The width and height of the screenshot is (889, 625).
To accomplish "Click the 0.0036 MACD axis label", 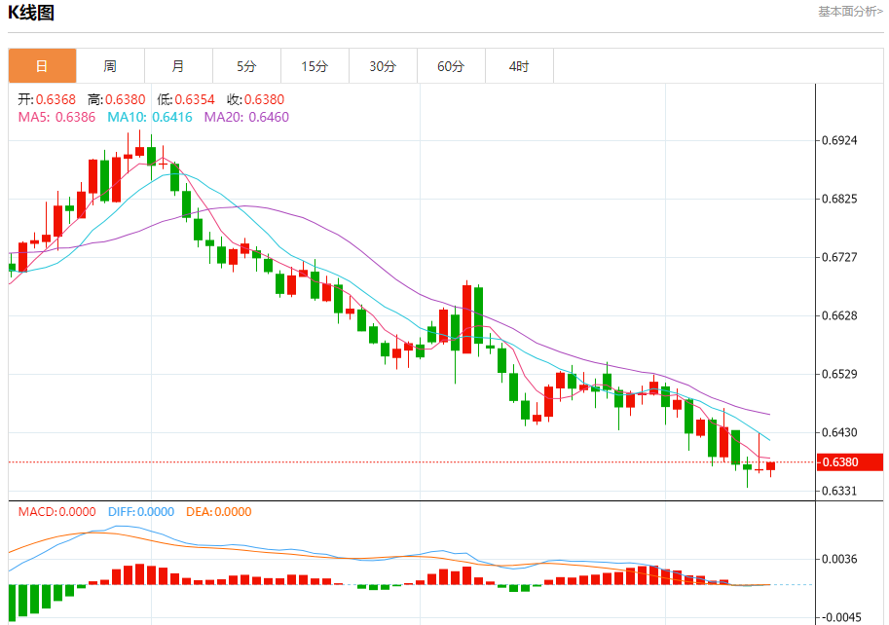I will tap(839, 559).
